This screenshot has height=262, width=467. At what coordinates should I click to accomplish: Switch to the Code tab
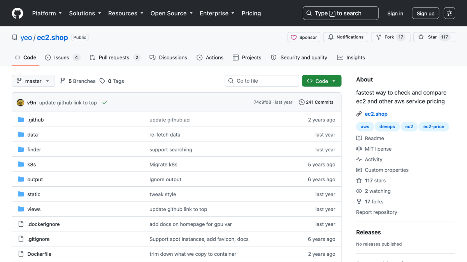pyautogui.click(x=25, y=57)
